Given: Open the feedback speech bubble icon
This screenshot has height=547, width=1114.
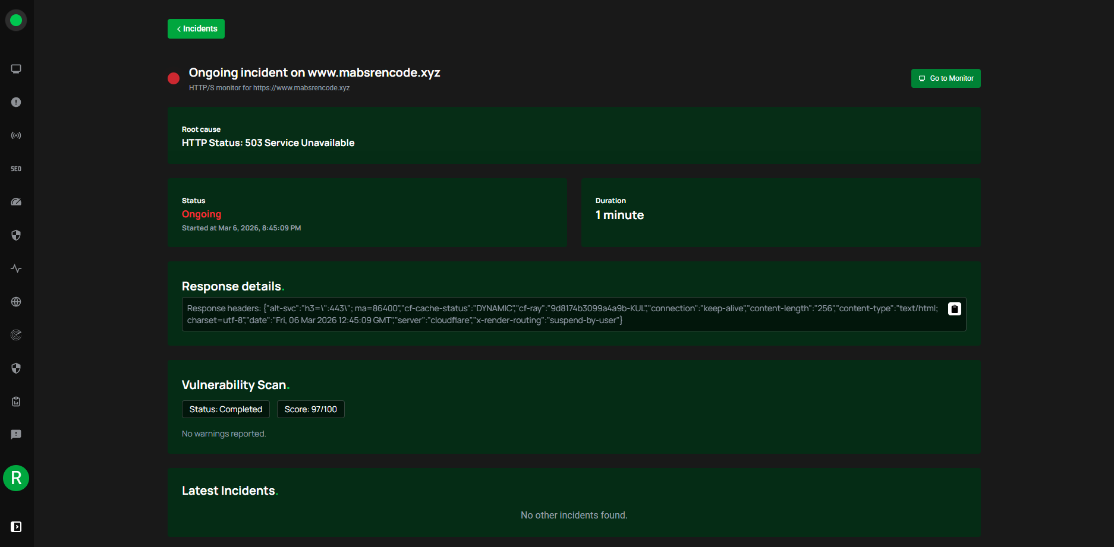Looking at the screenshot, I should 16,434.
